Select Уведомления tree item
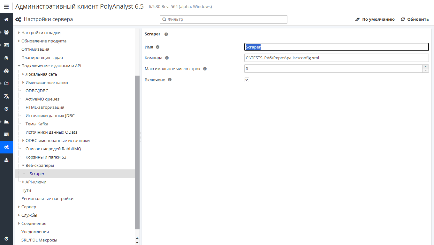The image size is (434, 245). pyautogui.click(x=35, y=232)
